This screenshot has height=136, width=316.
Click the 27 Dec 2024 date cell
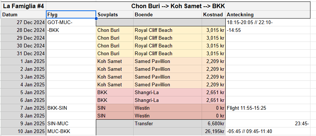coord(24,22)
